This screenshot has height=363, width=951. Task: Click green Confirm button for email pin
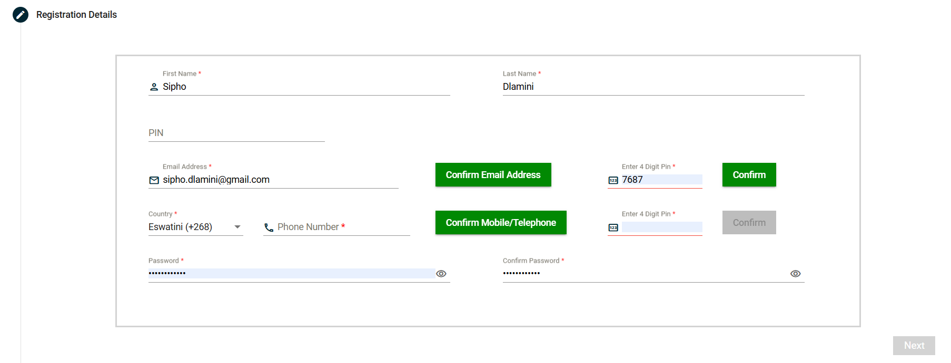(749, 175)
